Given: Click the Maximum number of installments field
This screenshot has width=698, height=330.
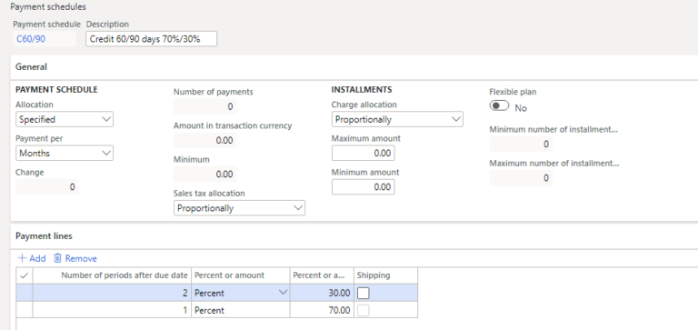Looking at the screenshot, I should 522,178.
